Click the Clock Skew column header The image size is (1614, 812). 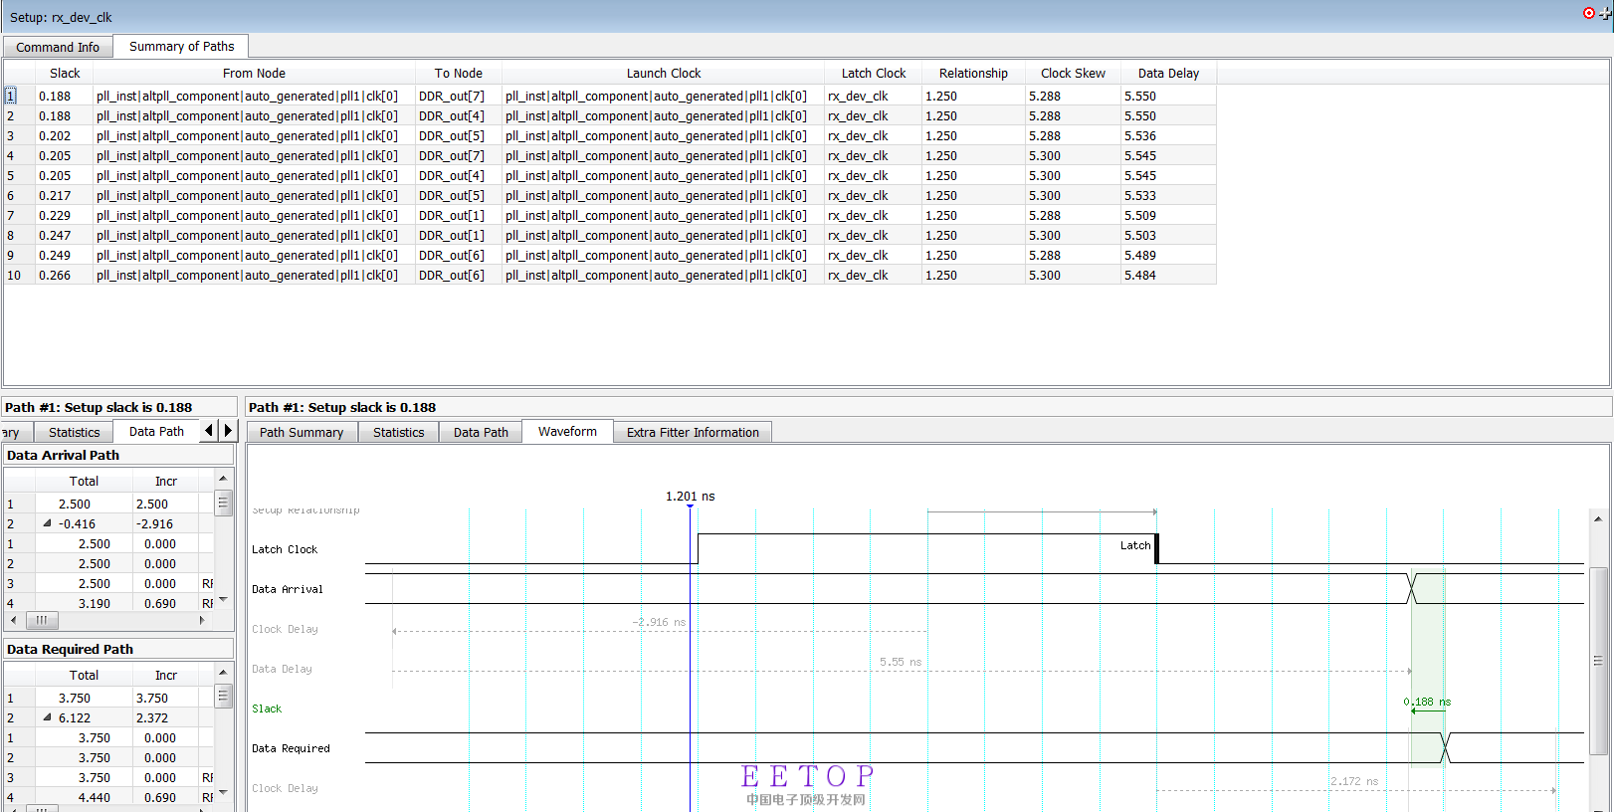[x=1073, y=74]
